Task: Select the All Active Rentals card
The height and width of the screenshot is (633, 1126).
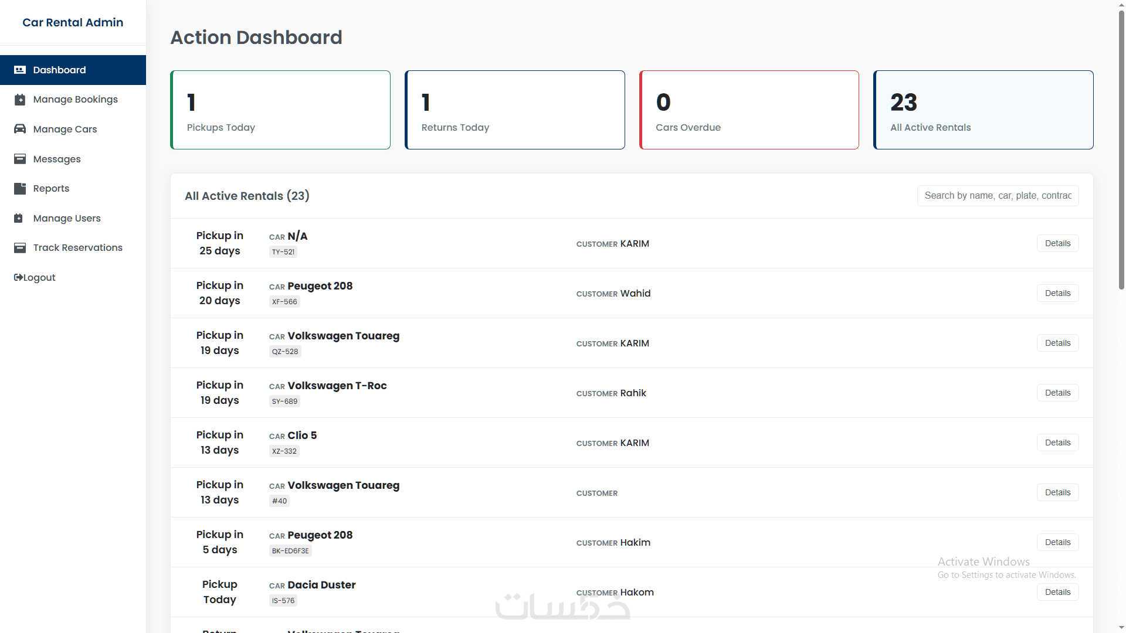Action: tap(983, 110)
